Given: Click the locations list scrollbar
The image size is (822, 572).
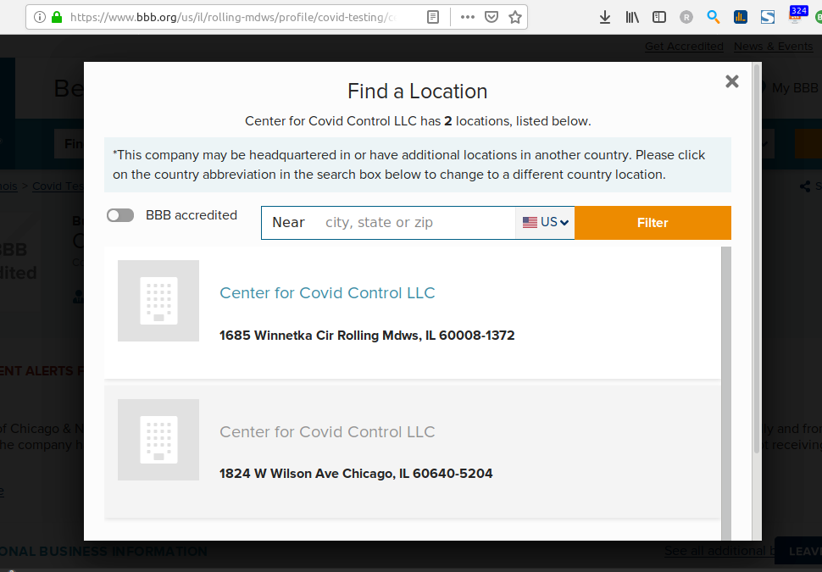Looking at the screenshot, I should point(726,393).
